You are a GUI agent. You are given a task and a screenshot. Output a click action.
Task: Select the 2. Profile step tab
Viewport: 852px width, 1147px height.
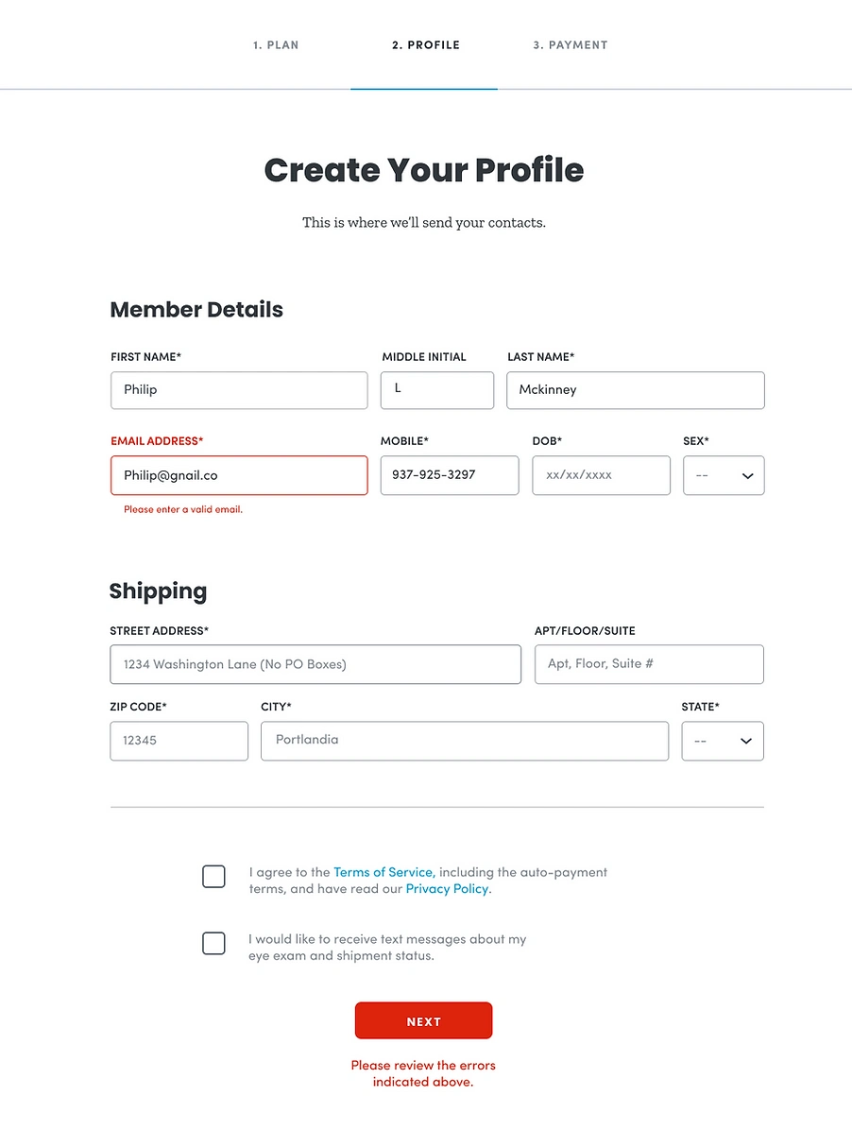426,44
